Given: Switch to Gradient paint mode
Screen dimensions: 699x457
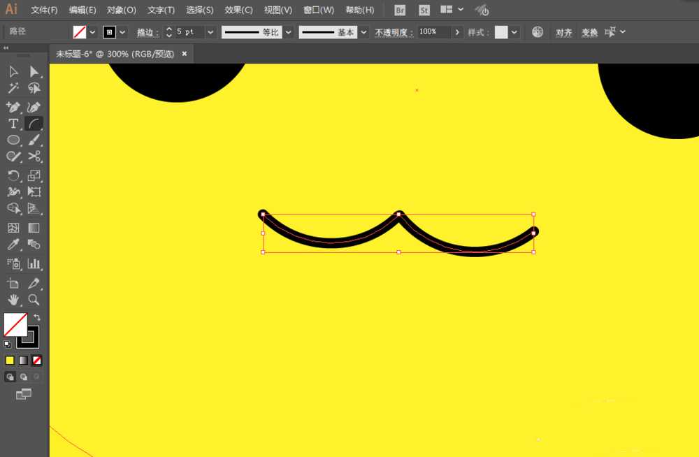Looking at the screenshot, I should [23, 361].
